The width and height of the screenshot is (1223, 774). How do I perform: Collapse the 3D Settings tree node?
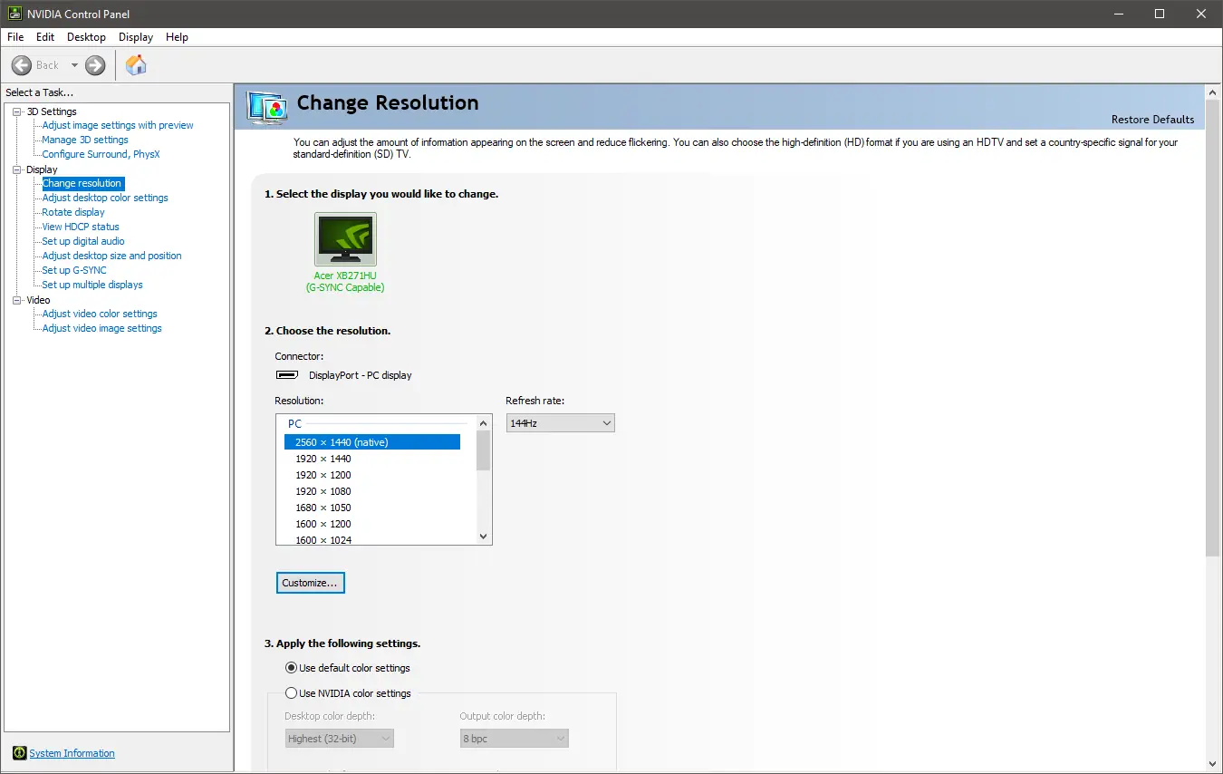[x=17, y=111]
